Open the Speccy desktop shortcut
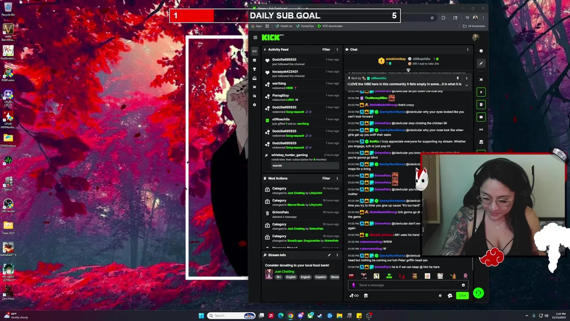The height and width of the screenshot is (321, 570). tap(8, 184)
